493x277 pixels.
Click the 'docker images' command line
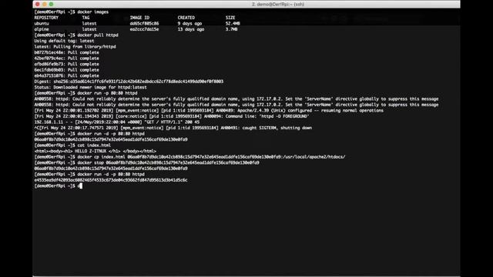coord(72,12)
